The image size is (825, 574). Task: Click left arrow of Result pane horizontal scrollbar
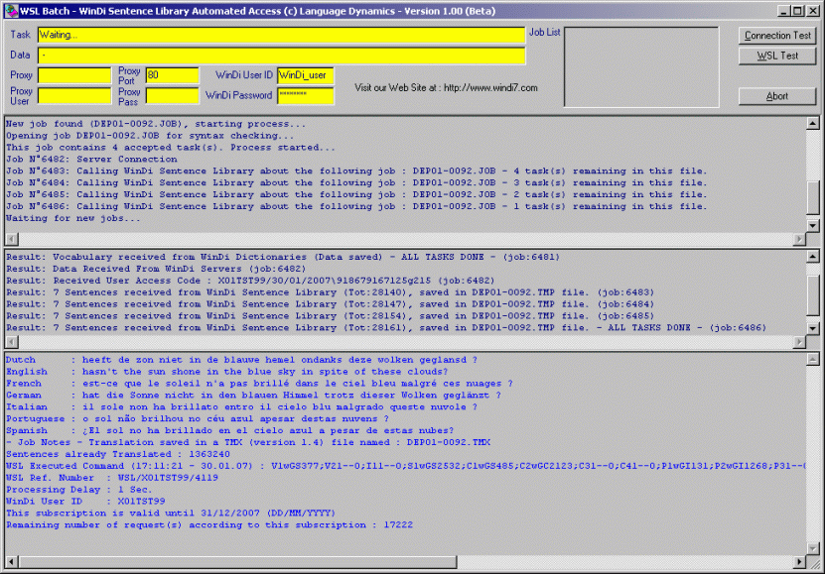coord(11,342)
